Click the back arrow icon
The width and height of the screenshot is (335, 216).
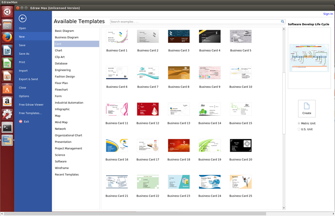[x=23, y=19]
